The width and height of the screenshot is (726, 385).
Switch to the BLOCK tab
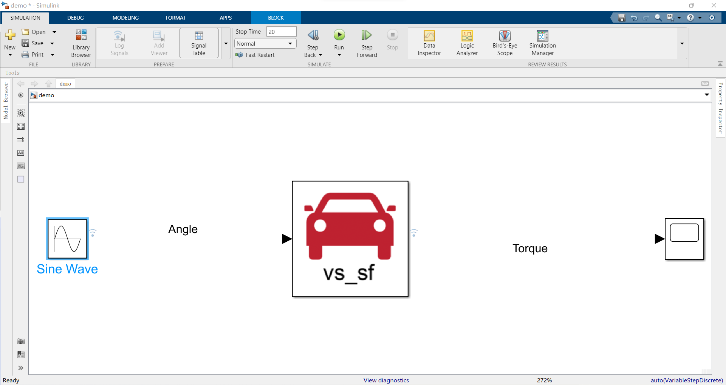pos(276,18)
